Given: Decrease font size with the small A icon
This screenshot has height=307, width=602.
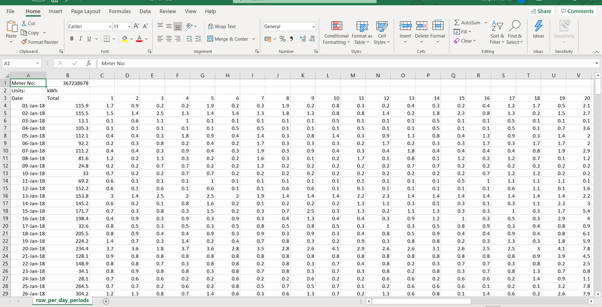Looking at the screenshot, I should [x=146, y=26].
